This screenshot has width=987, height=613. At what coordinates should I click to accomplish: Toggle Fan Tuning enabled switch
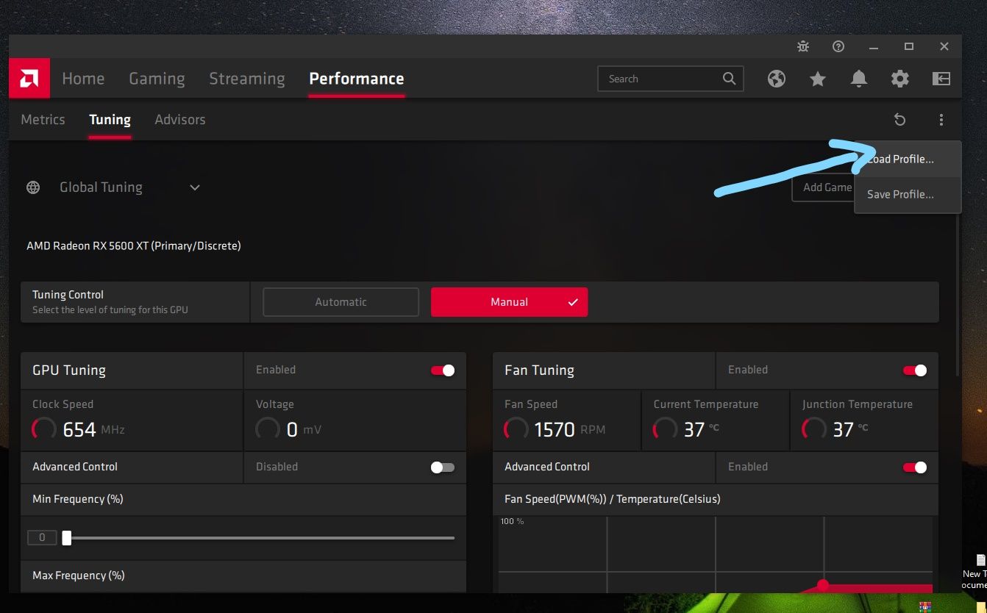(915, 370)
